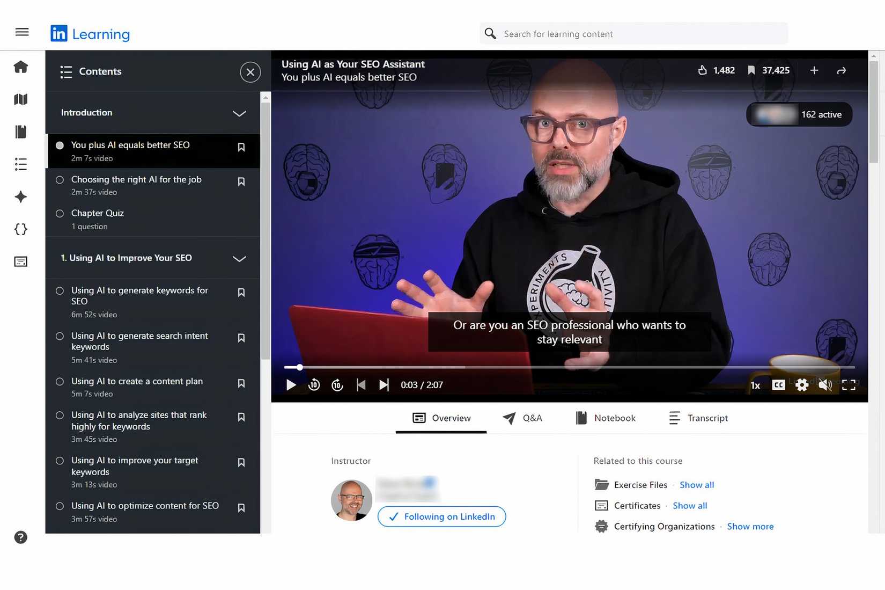The height and width of the screenshot is (590, 885).
Task: Open the sparkle AI icon in sidebar
Action: (21, 197)
